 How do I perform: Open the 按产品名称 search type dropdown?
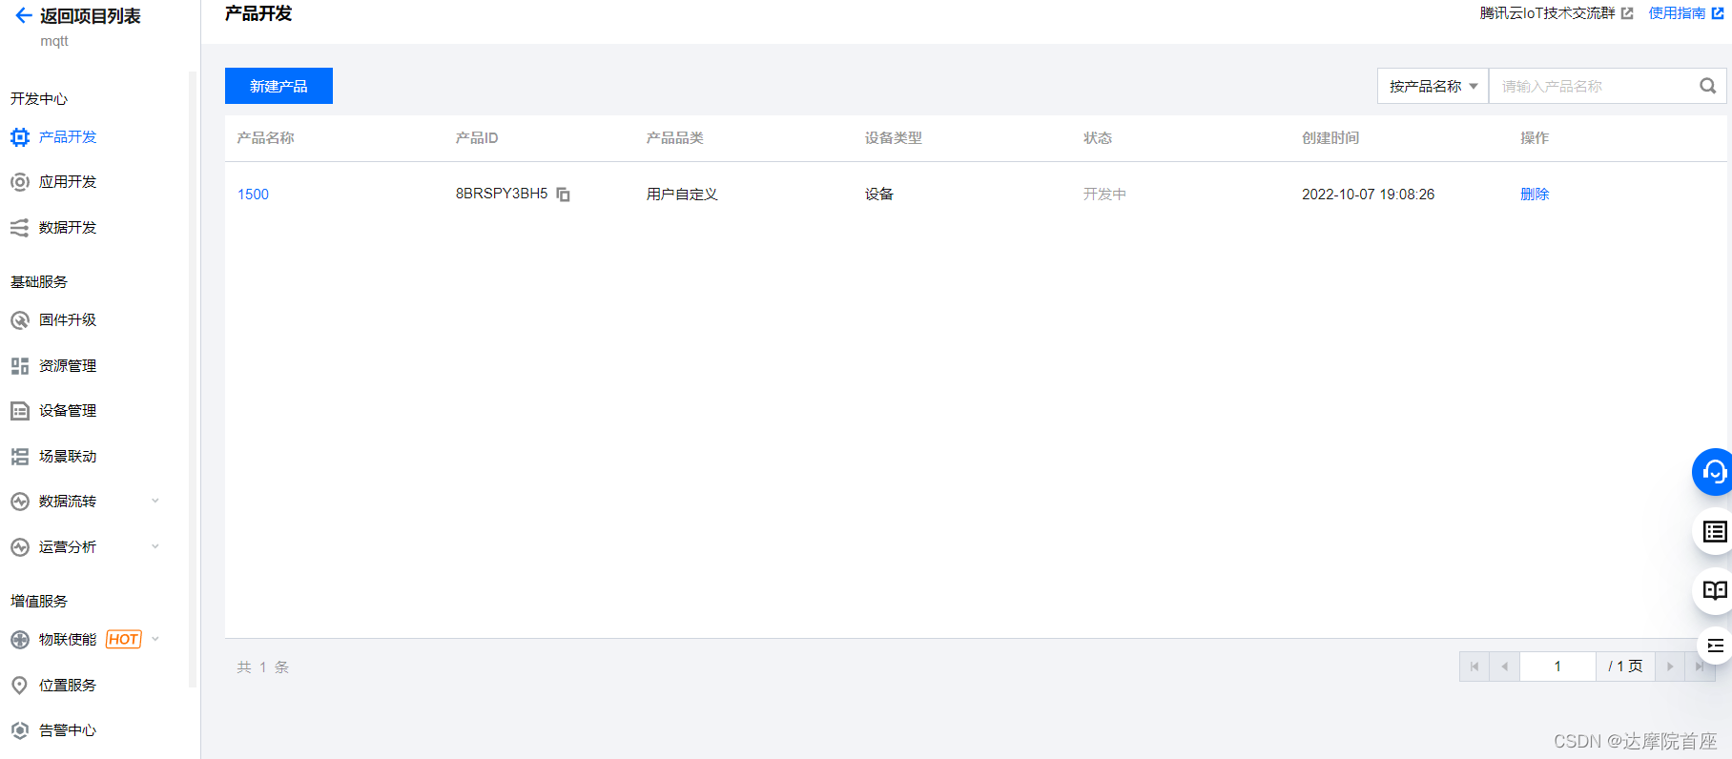[1433, 86]
